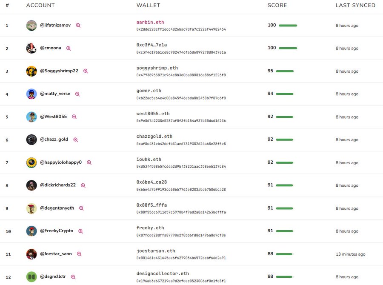Click magnifier icon beside @chazz_gold

(x=76, y=140)
